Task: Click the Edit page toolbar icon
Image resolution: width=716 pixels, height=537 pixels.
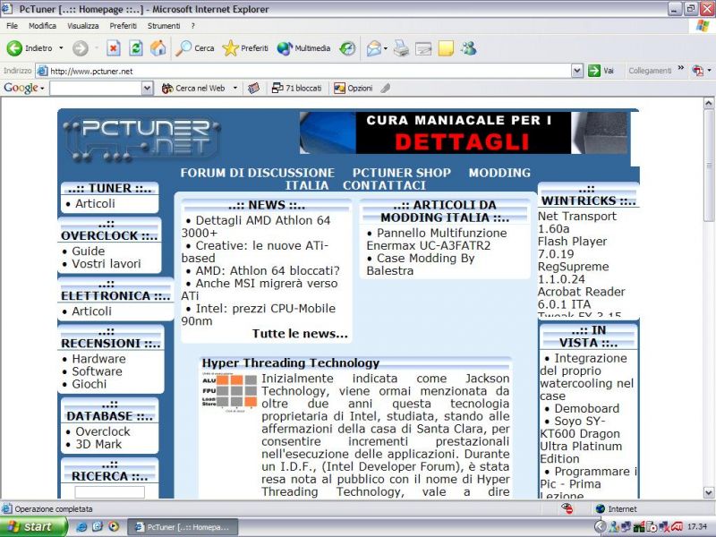Action: 423,48
